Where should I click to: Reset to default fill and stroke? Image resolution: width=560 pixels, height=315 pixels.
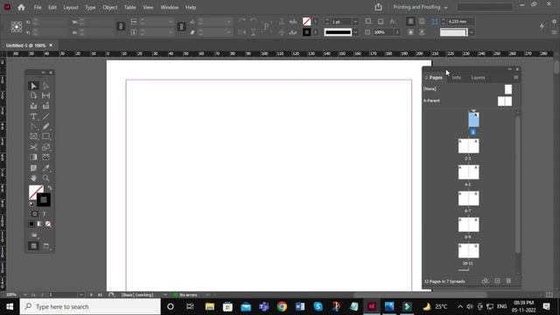[x=31, y=204]
